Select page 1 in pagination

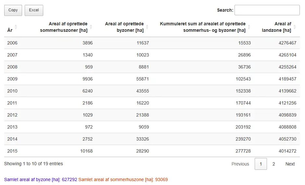(x=261, y=164)
